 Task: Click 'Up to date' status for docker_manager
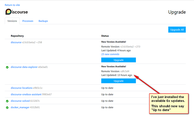[107, 107]
